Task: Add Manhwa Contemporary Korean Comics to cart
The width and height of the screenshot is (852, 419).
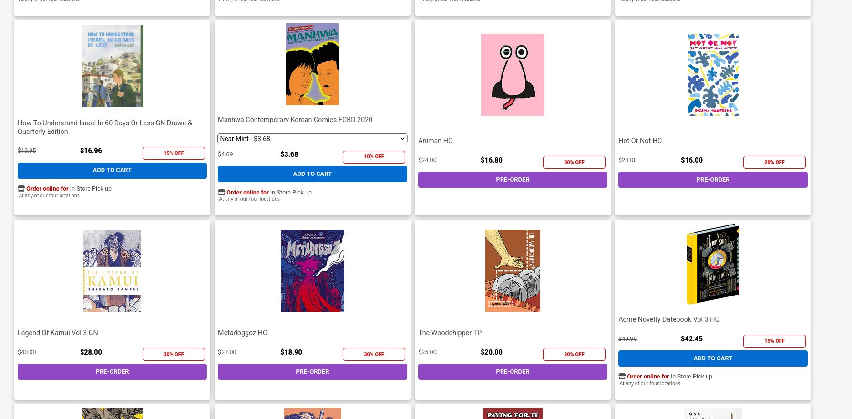Action: pyautogui.click(x=312, y=174)
